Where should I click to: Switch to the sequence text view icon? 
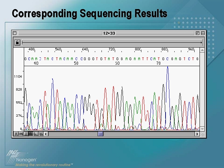click(x=21, y=134)
